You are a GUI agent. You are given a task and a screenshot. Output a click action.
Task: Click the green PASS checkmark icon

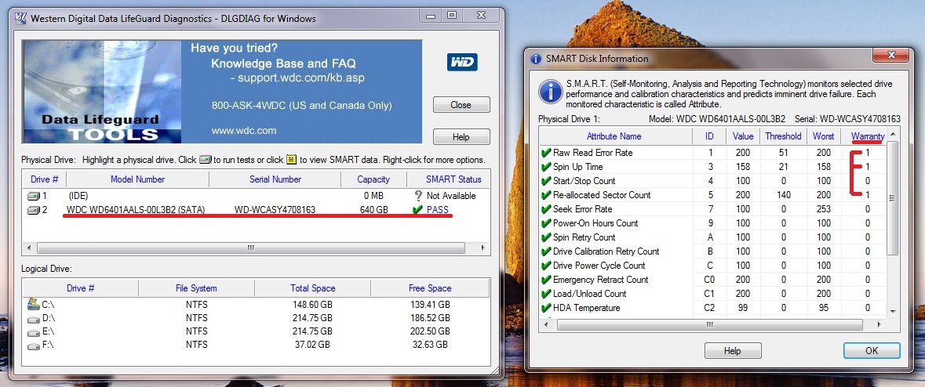click(418, 210)
